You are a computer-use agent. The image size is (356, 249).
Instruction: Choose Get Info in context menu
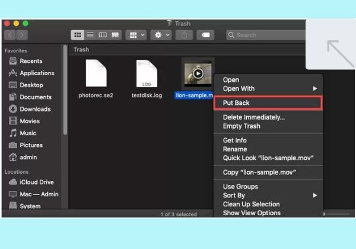point(268,141)
